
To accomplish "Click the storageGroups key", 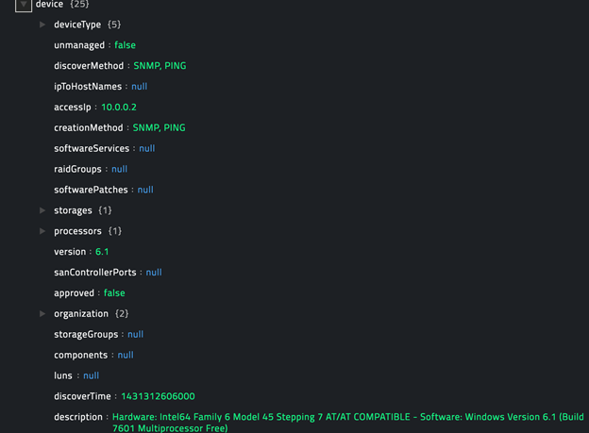I will 86,334.
